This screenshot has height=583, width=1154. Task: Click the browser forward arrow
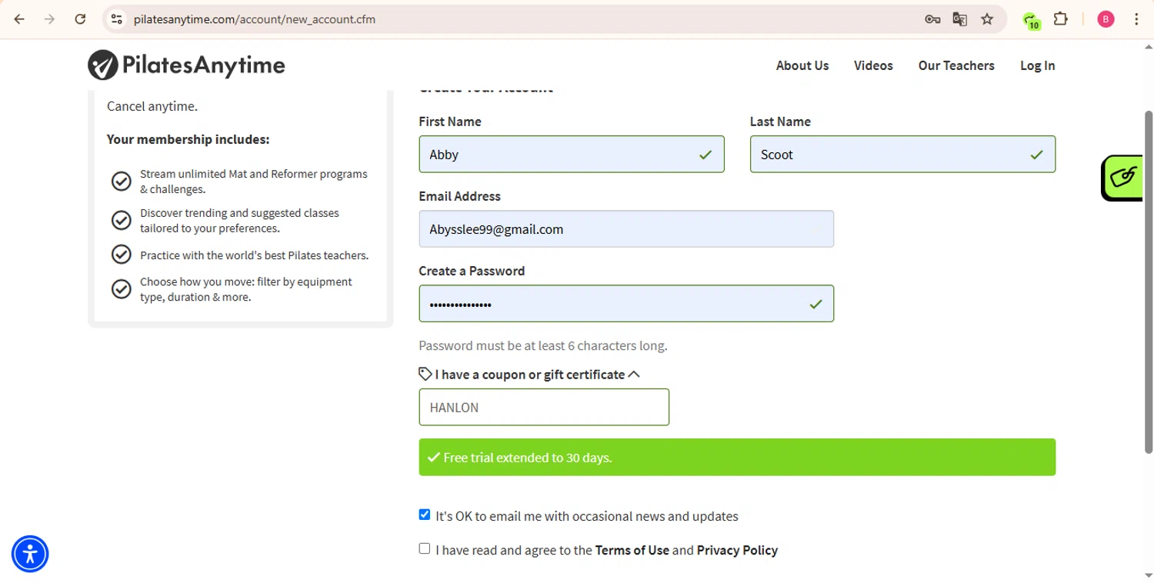pyautogui.click(x=49, y=19)
